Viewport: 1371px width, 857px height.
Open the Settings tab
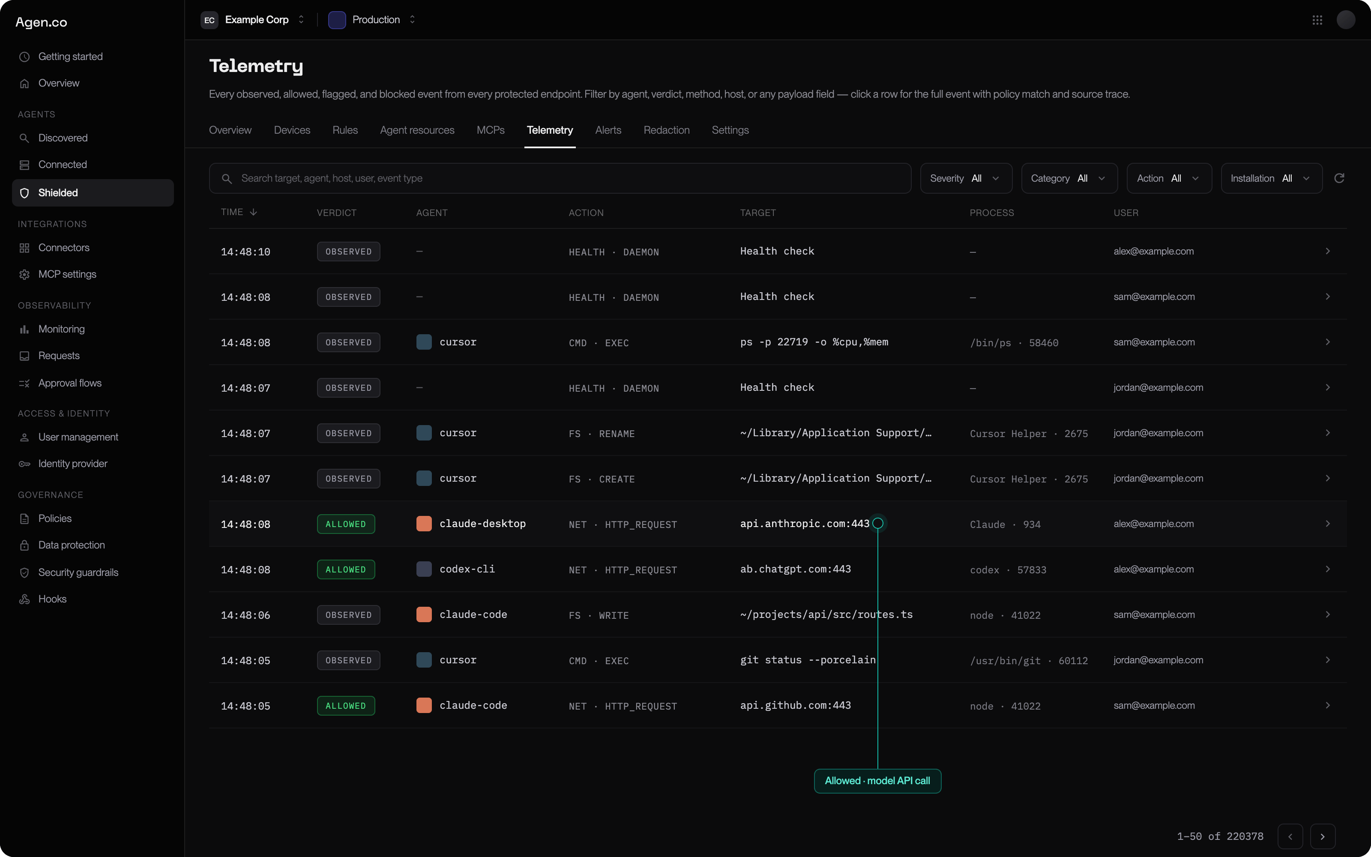tap(730, 130)
